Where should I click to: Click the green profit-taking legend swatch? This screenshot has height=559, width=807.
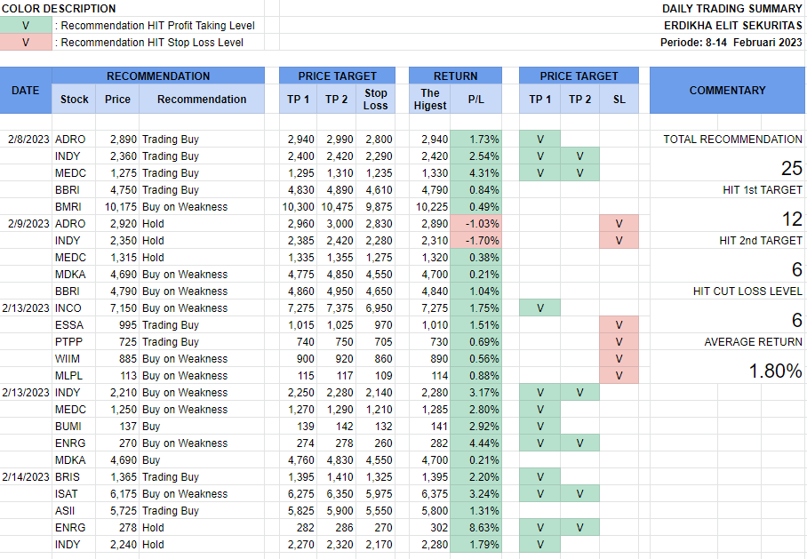tap(26, 25)
